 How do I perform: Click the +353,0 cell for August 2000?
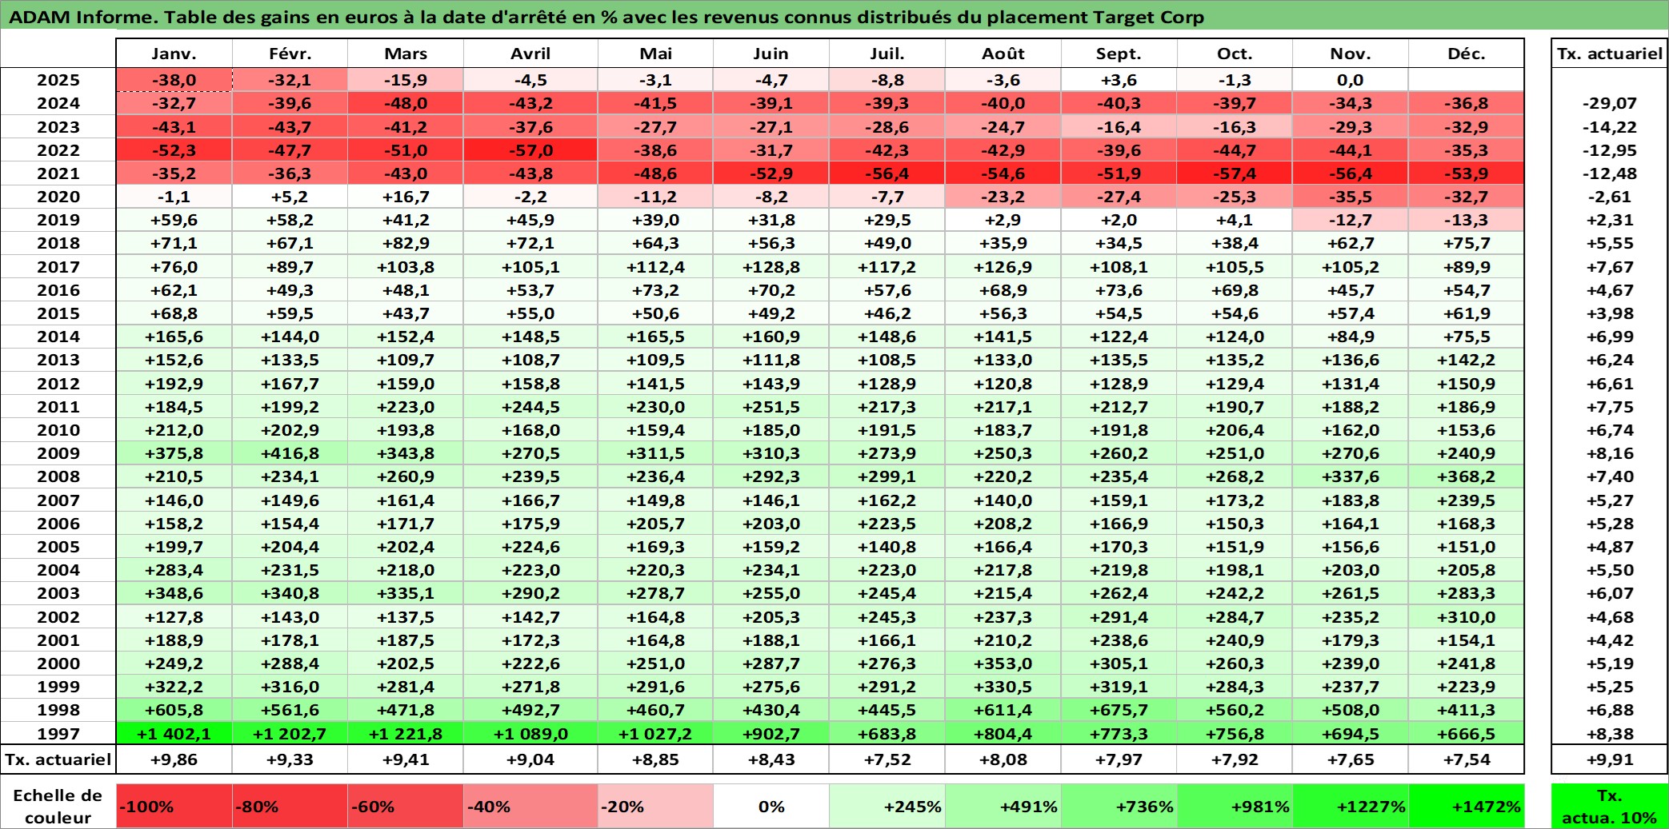coord(1003,664)
